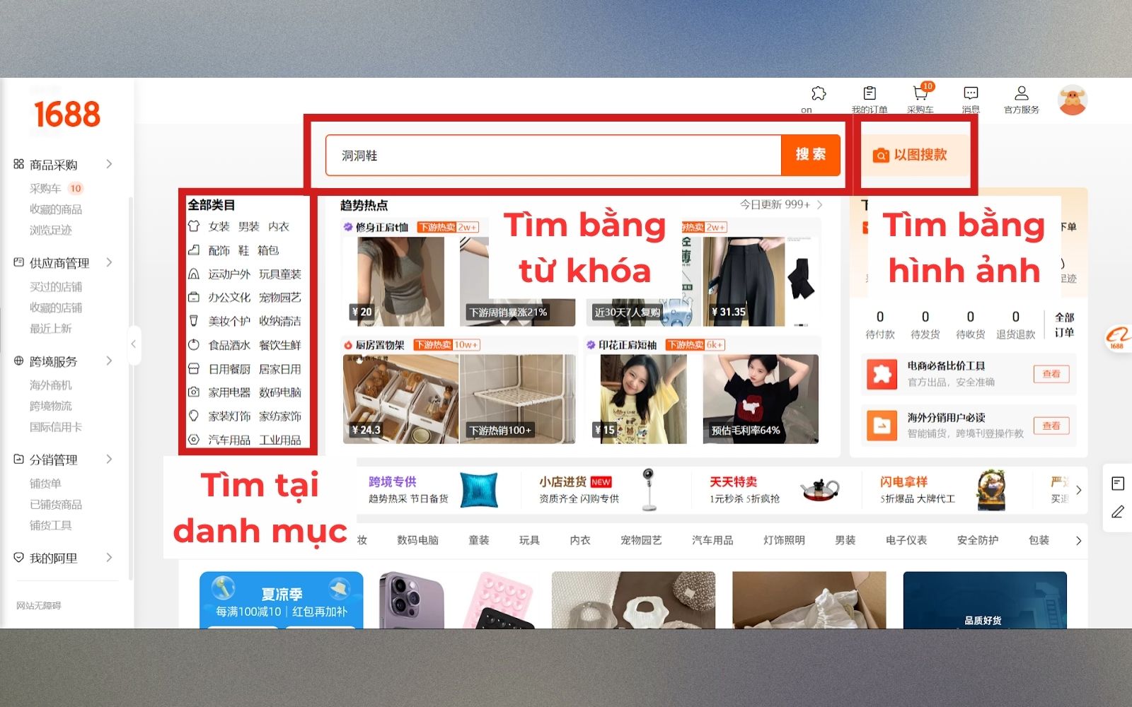The width and height of the screenshot is (1132, 707).
Task: Click the orange 搜索 search button
Action: tap(810, 155)
